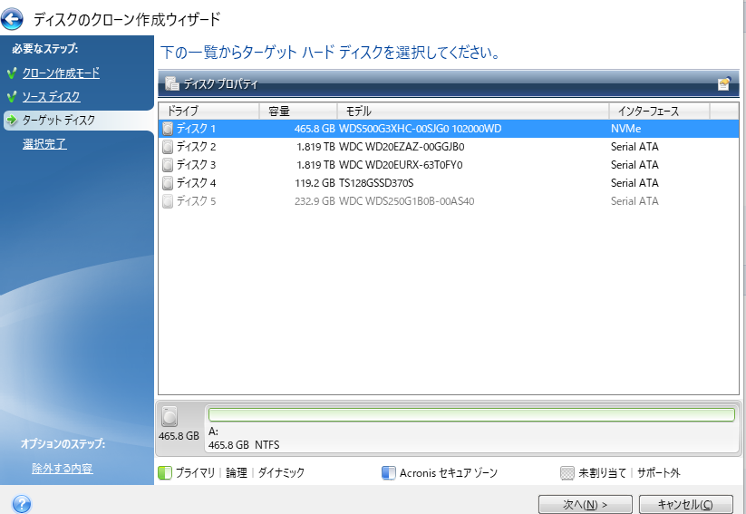Click model WDC WD20EURX-63T0FY0
The height and width of the screenshot is (514, 746).
coord(401,165)
